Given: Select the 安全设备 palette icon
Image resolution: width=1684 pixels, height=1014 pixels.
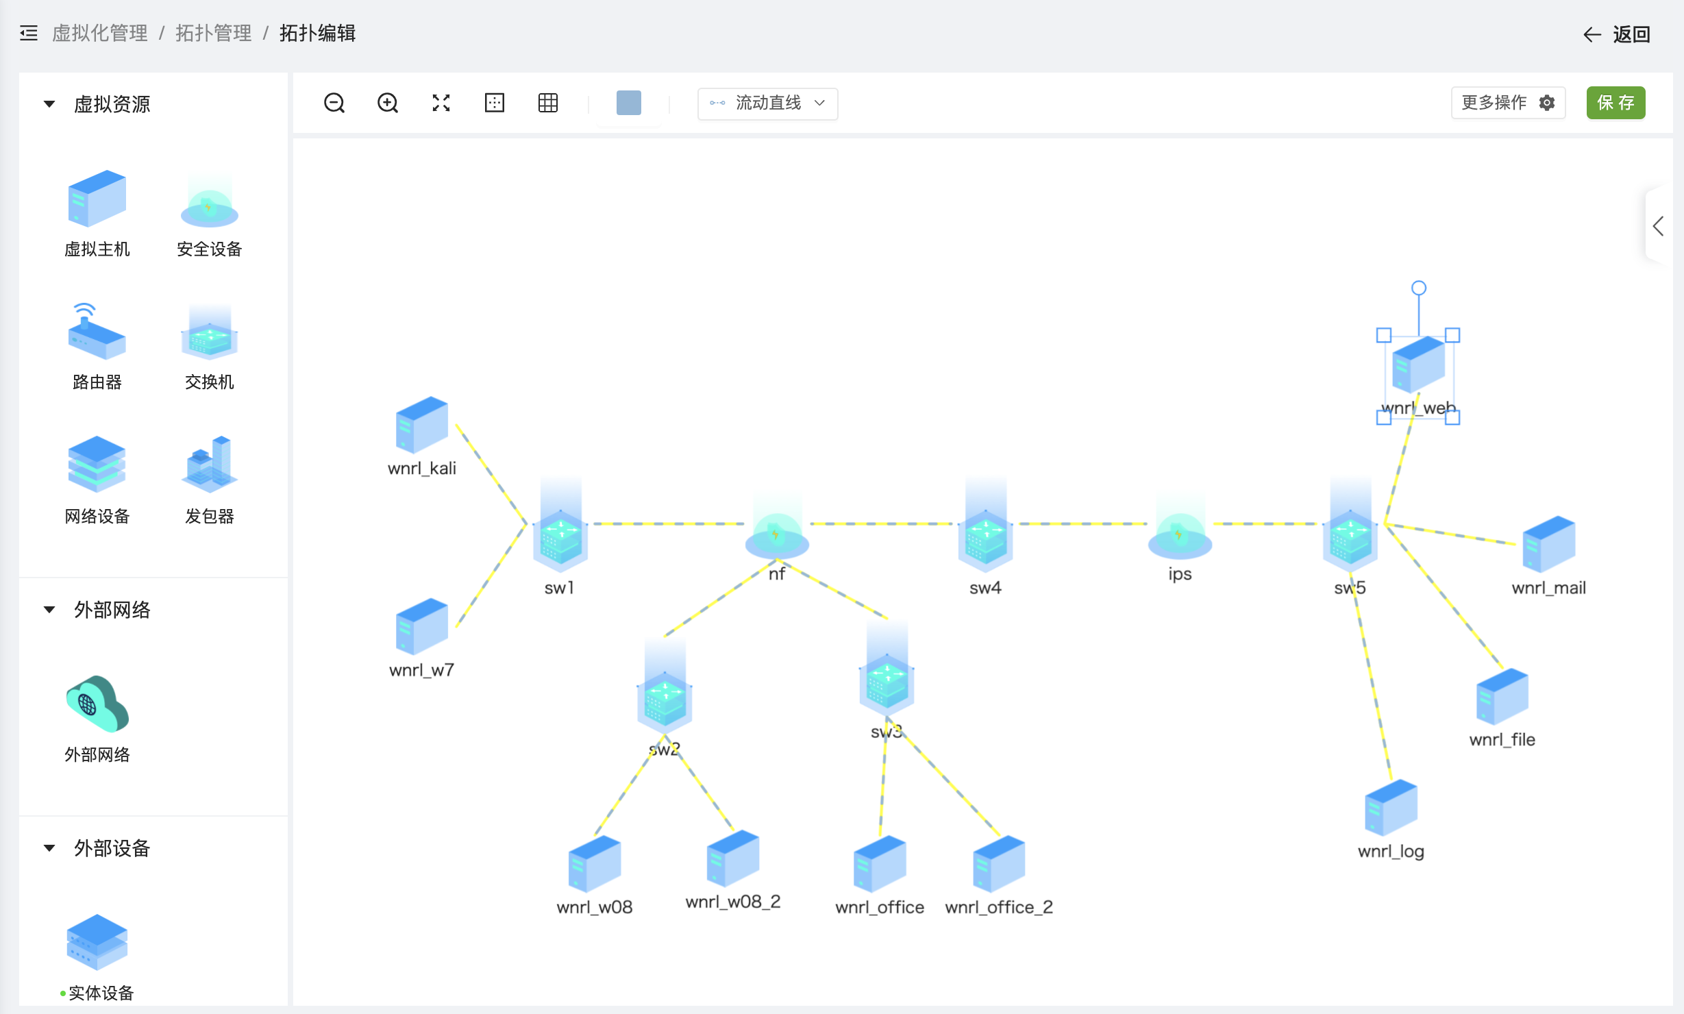Looking at the screenshot, I should tap(209, 203).
